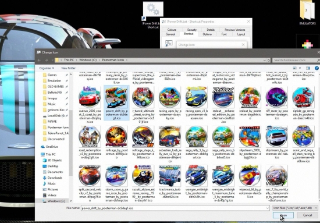Open the Organize dropdown menu

coord(47,68)
